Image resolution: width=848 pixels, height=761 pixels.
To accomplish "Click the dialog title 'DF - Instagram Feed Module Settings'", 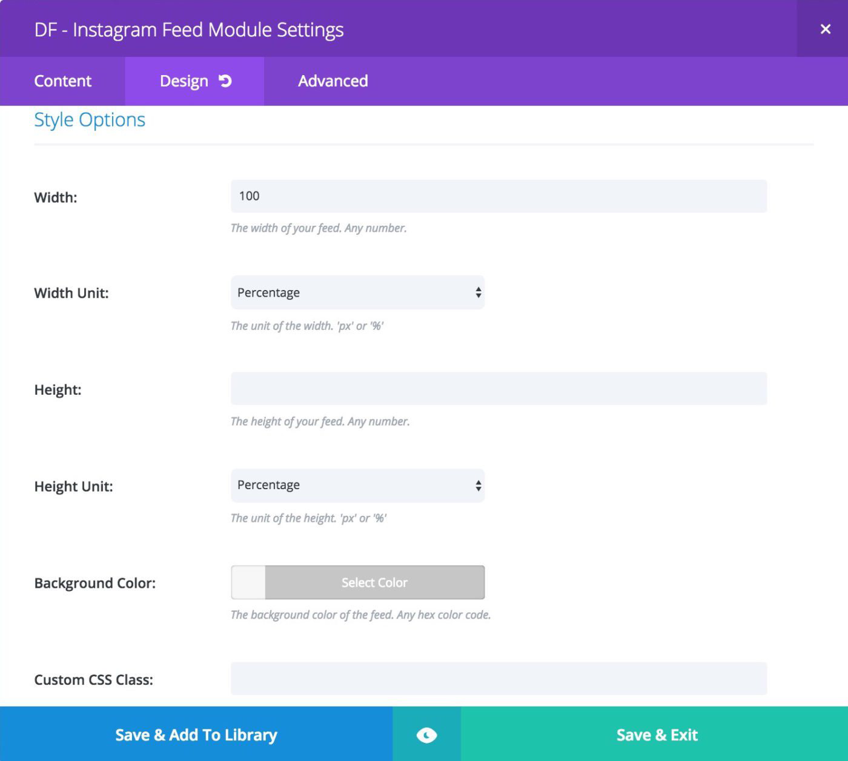I will (189, 30).
